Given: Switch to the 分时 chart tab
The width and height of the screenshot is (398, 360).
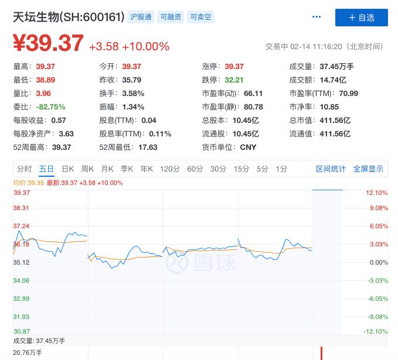Looking at the screenshot, I should [25, 169].
